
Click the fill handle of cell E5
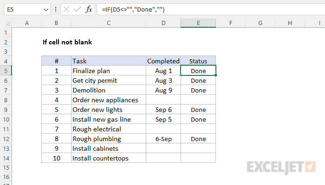216,75
